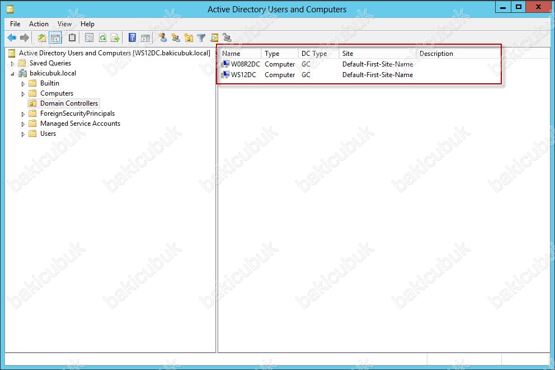Click the bakicubuk.local domain icon
This screenshot has height=370, width=555.
22,73
